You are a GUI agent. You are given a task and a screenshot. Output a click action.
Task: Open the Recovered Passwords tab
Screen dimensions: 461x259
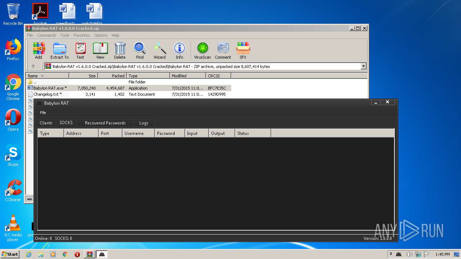[105, 123]
